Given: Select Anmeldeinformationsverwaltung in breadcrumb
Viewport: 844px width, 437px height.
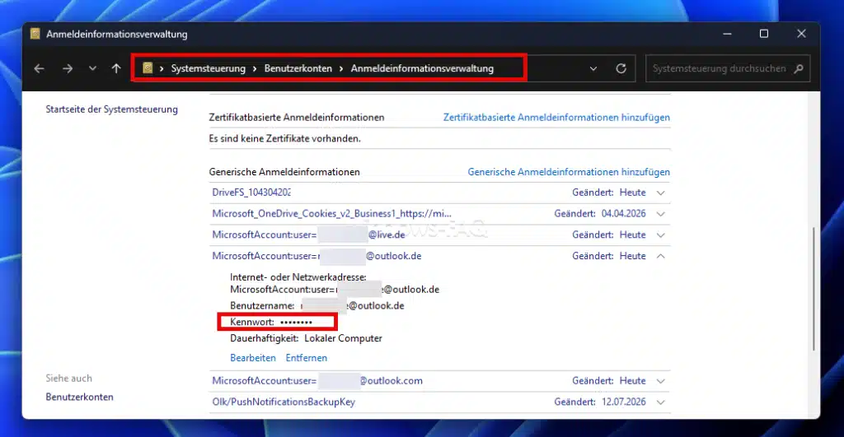Looking at the screenshot, I should pyautogui.click(x=422, y=69).
